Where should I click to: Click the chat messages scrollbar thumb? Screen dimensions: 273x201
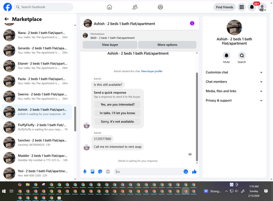click(197, 116)
